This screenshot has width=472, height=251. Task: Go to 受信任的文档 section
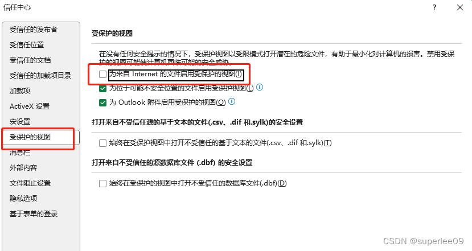30,60
